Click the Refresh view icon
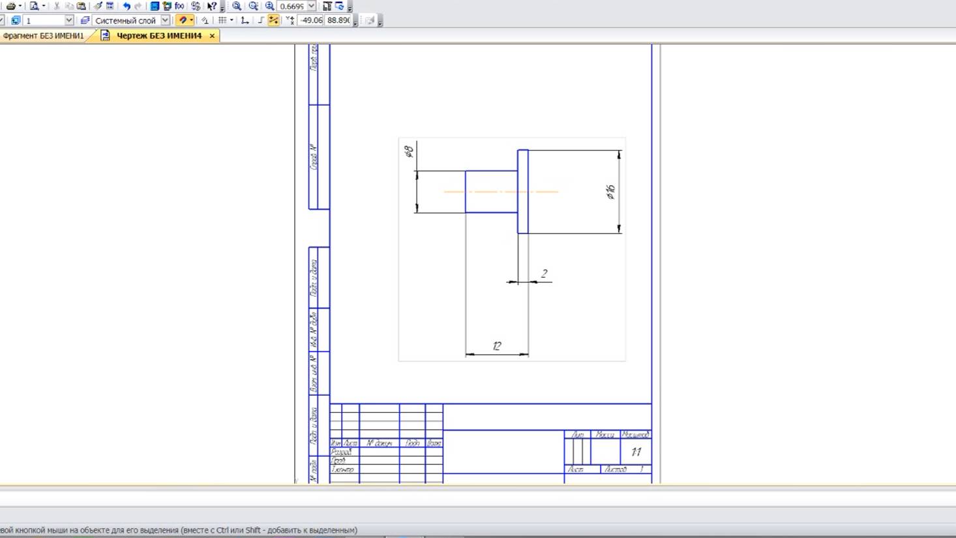Screen dimensions: 956x538 340,6
